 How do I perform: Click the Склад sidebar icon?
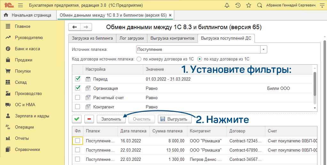(8, 82)
